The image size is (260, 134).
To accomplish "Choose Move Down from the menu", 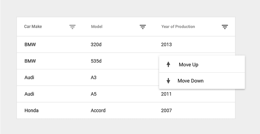I will coord(202,81).
